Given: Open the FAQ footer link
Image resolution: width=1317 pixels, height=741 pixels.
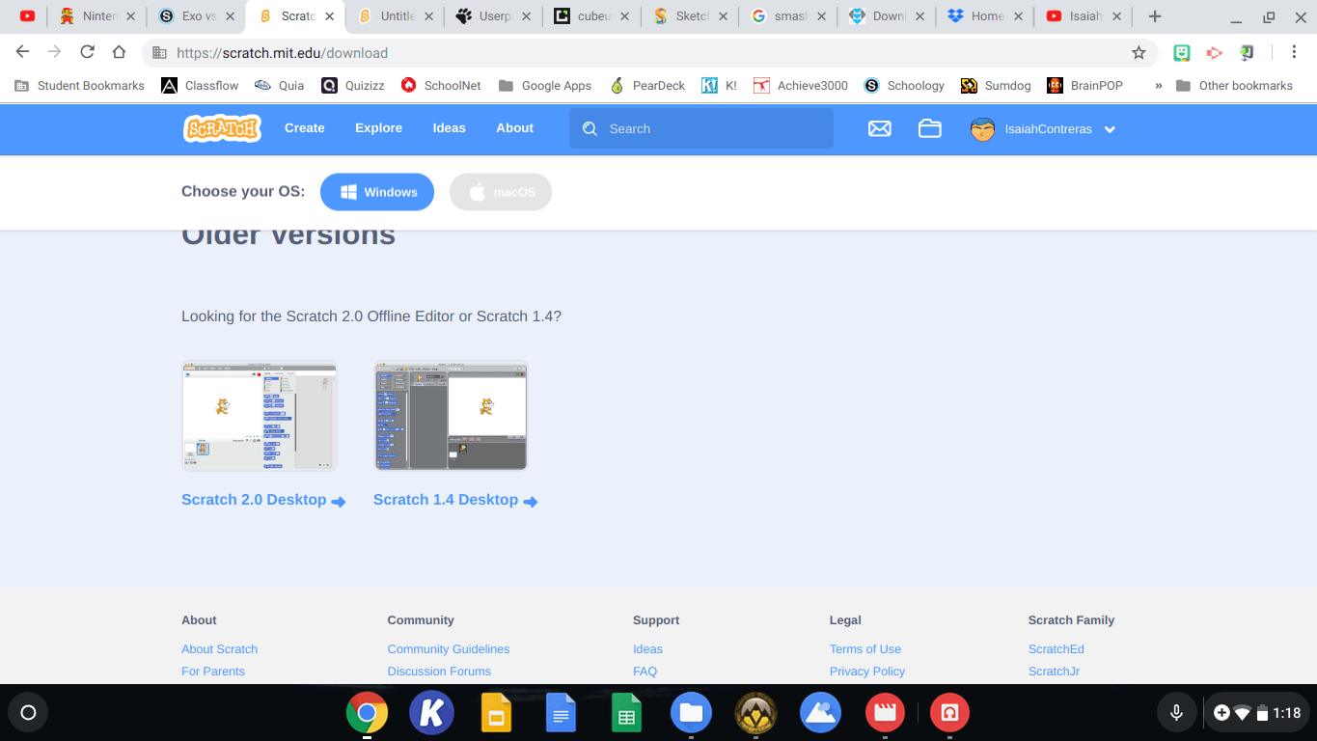Looking at the screenshot, I should [x=645, y=672].
